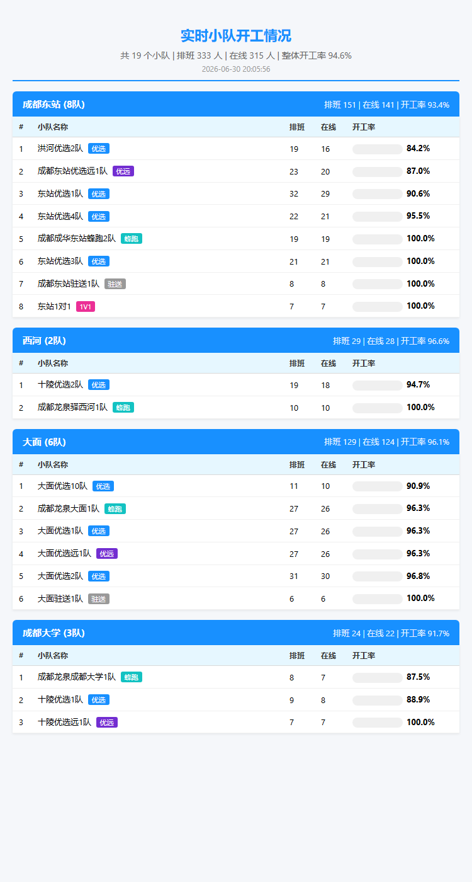Click the 优选 tag beside 洪河优选2队
The image size is (472, 882).
click(99, 149)
